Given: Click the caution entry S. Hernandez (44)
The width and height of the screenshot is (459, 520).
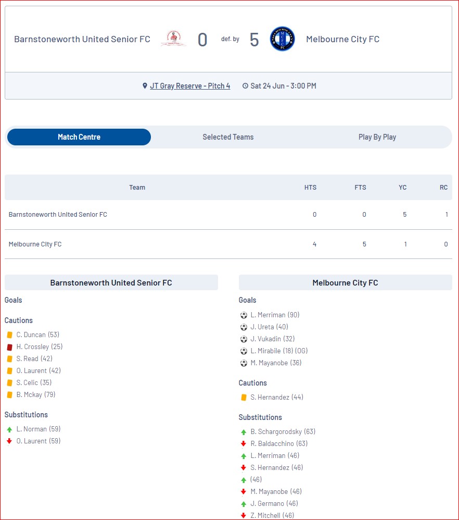Looking at the screenshot, I should coord(277,398).
